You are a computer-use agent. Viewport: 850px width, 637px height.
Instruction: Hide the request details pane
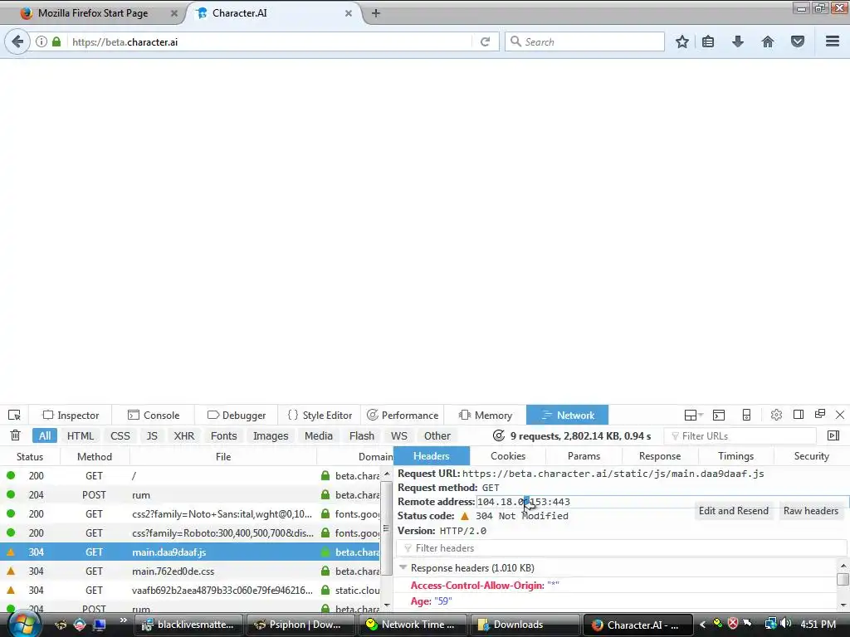click(x=833, y=435)
